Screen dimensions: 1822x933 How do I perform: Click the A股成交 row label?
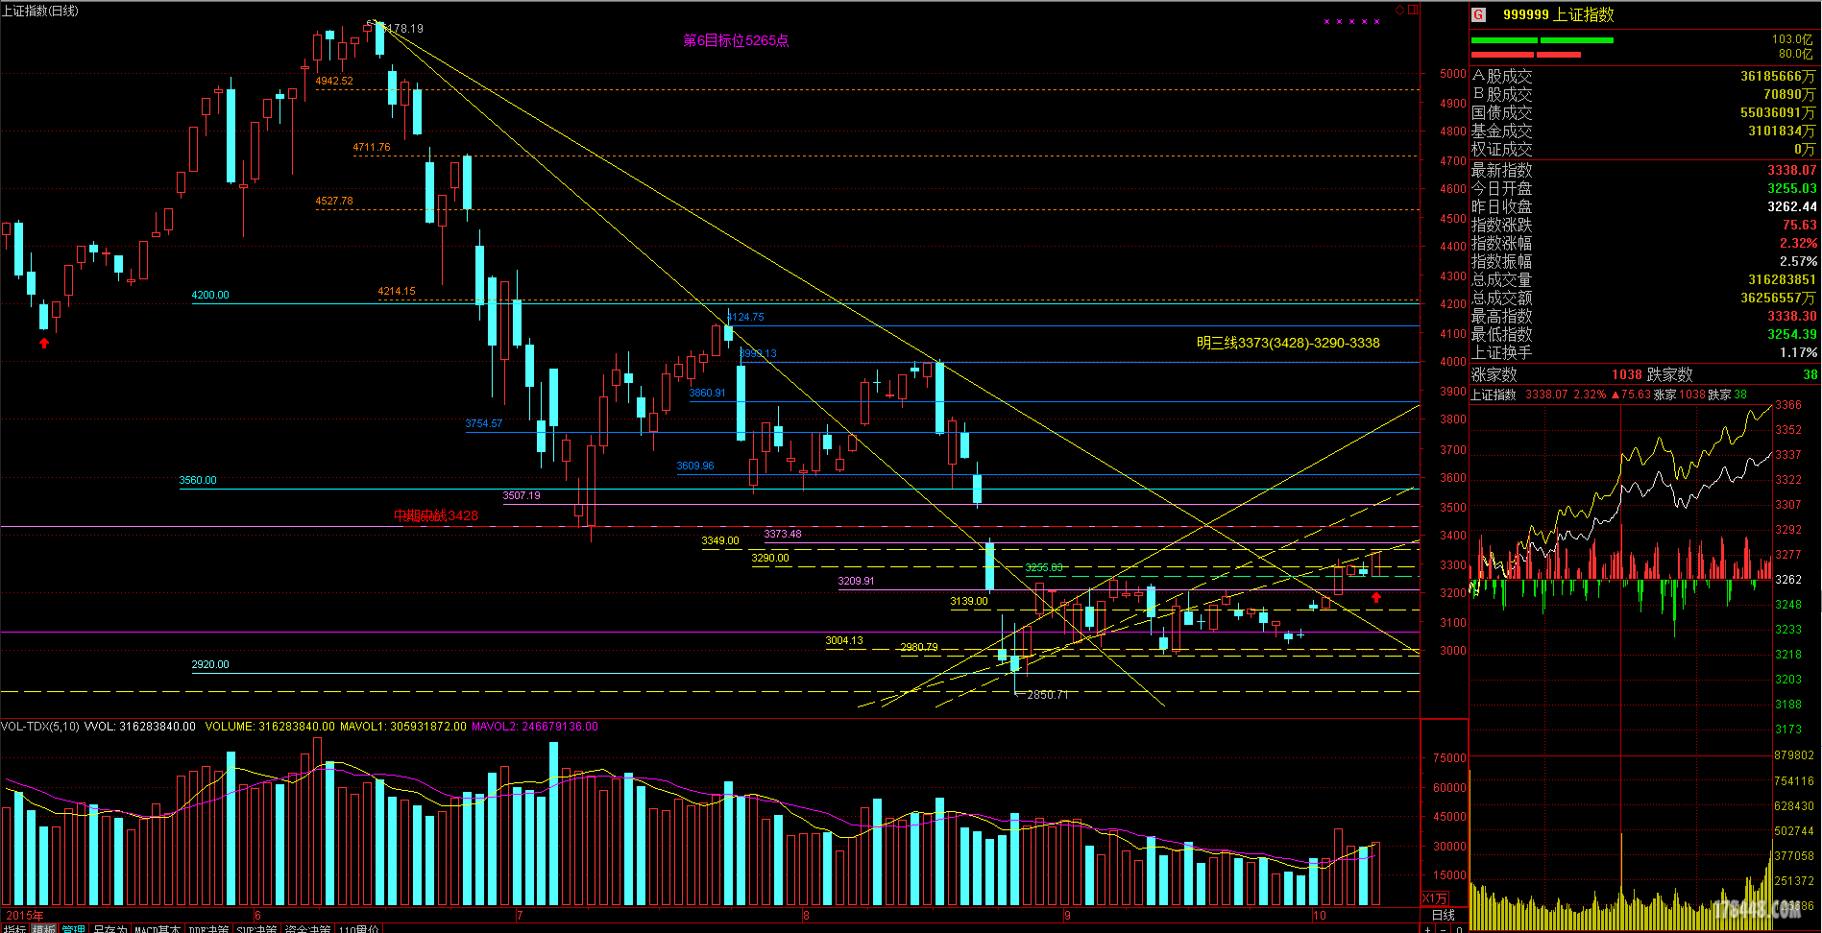1501,76
